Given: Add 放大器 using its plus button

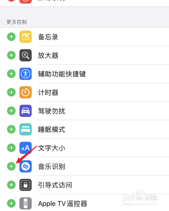Looking at the screenshot, I should [11, 55].
